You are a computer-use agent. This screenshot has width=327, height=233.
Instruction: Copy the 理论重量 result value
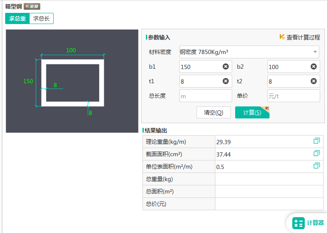click(x=317, y=141)
